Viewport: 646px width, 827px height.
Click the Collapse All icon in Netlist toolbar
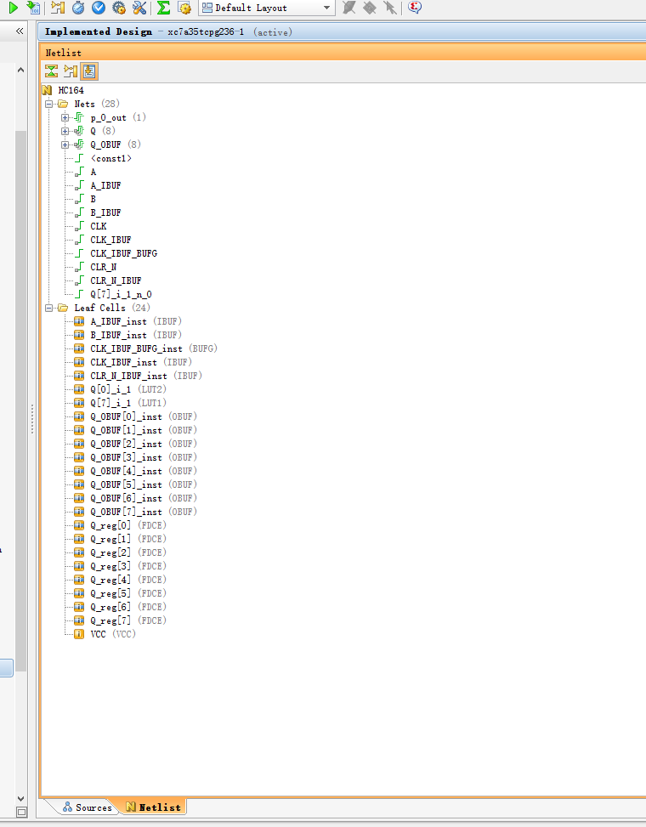click(x=51, y=71)
